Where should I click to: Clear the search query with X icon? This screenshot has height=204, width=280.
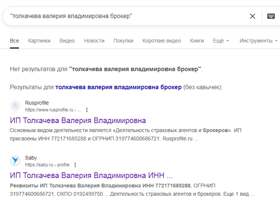coord(252,16)
